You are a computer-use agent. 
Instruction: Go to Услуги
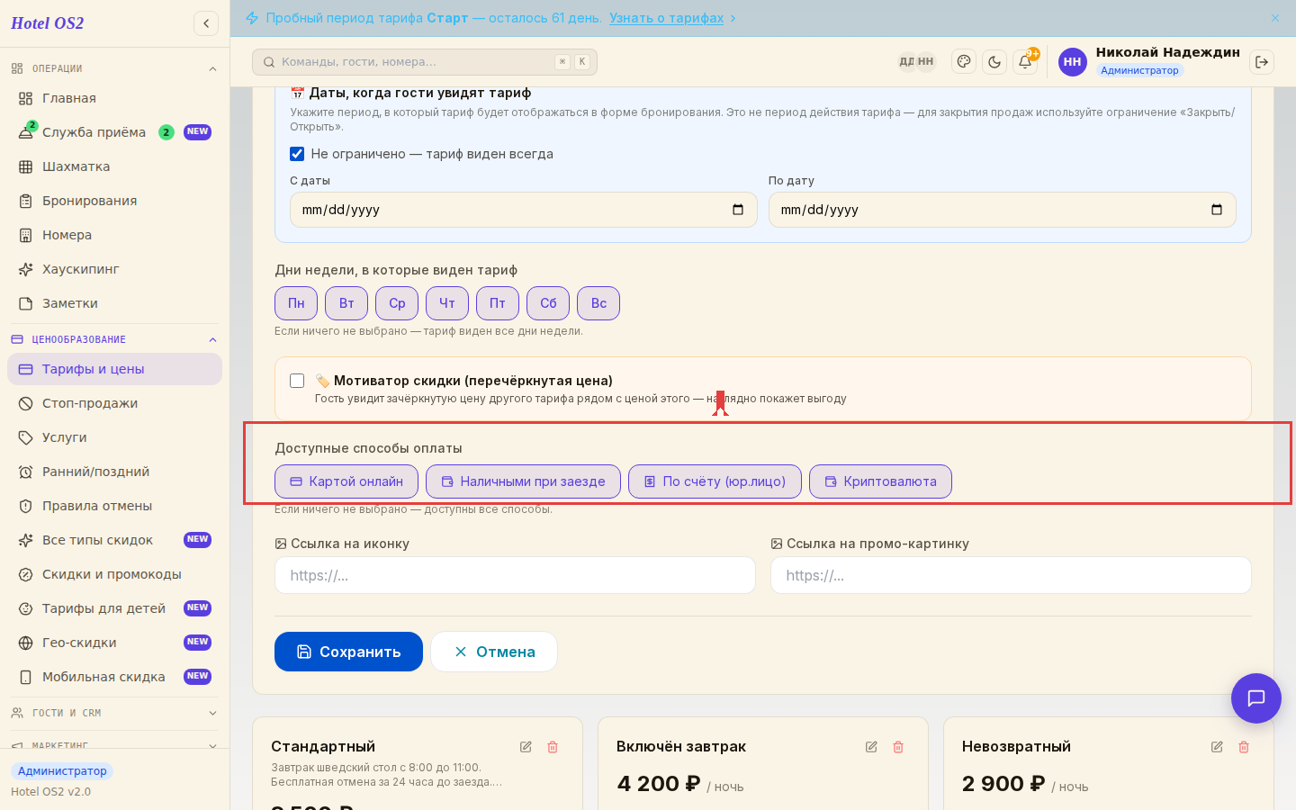(114, 437)
